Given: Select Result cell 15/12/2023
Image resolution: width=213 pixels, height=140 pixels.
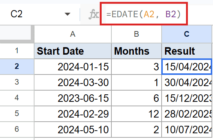Looking at the screenshot, I should point(187,98).
